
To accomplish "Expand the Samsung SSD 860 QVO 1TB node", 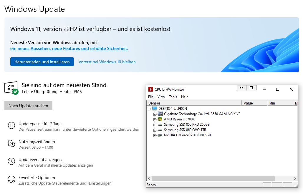I will [155, 130].
